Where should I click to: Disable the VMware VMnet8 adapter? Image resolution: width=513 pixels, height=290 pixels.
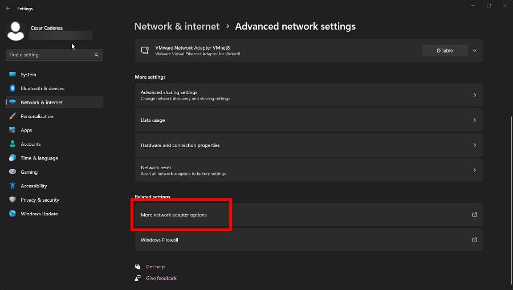(445, 51)
